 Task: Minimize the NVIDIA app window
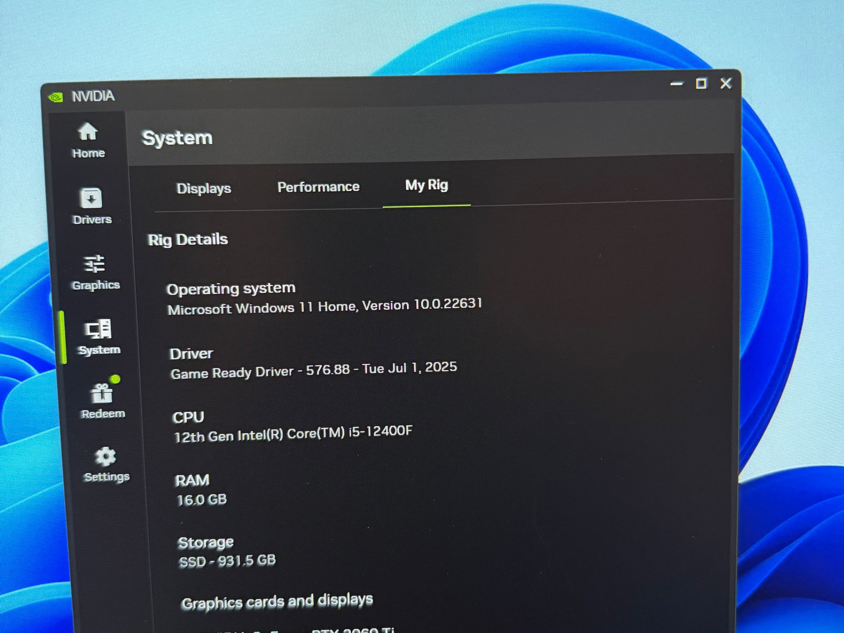[676, 84]
